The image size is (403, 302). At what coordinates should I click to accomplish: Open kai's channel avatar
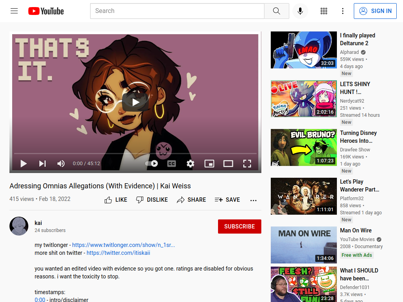tap(19, 226)
